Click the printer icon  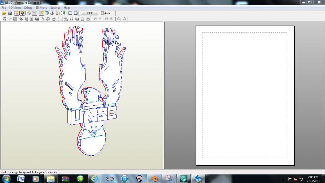(88, 19)
